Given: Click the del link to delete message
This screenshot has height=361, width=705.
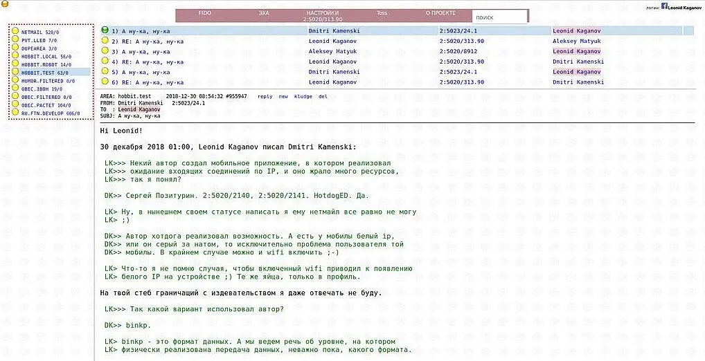Looking at the screenshot, I should tap(323, 97).
